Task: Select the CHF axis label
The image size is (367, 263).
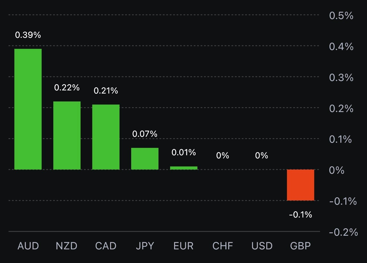Action: pyautogui.click(x=222, y=246)
